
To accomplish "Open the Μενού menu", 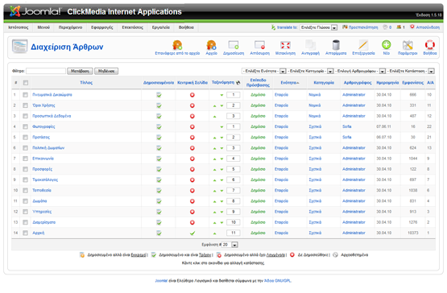I will (43, 27).
